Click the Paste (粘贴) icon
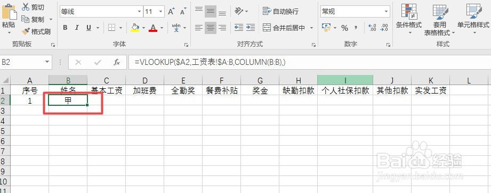This screenshot has height=193, width=491. point(9,12)
